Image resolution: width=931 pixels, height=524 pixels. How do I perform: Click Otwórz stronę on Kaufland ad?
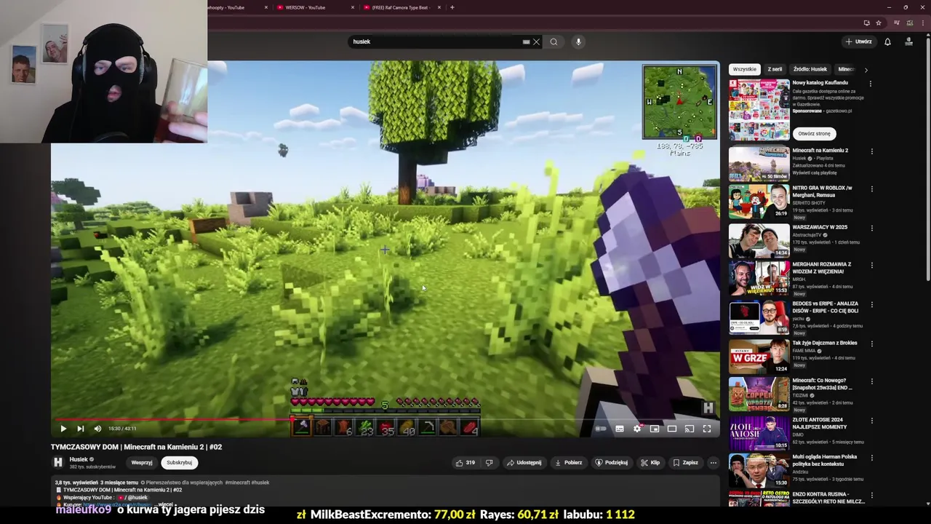coord(814,134)
